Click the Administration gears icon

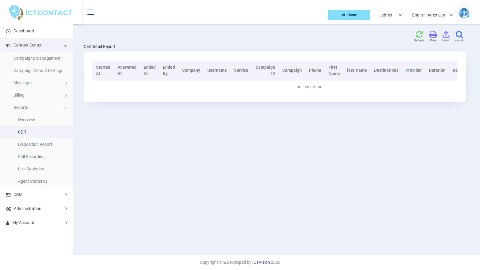coord(8,209)
